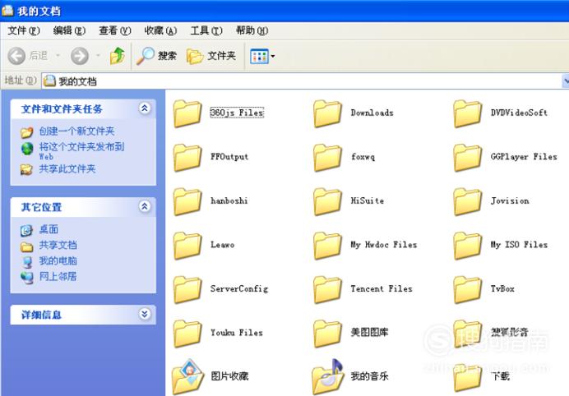
Task: Click the Downloads folder name text
Action: click(x=372, y=113)
